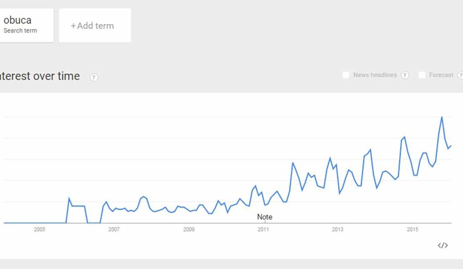The height and width of the screenshot is (269, 463).
Task: Click the Note marker on the chart
Action: pyautogui.click(x=265, y=217)
